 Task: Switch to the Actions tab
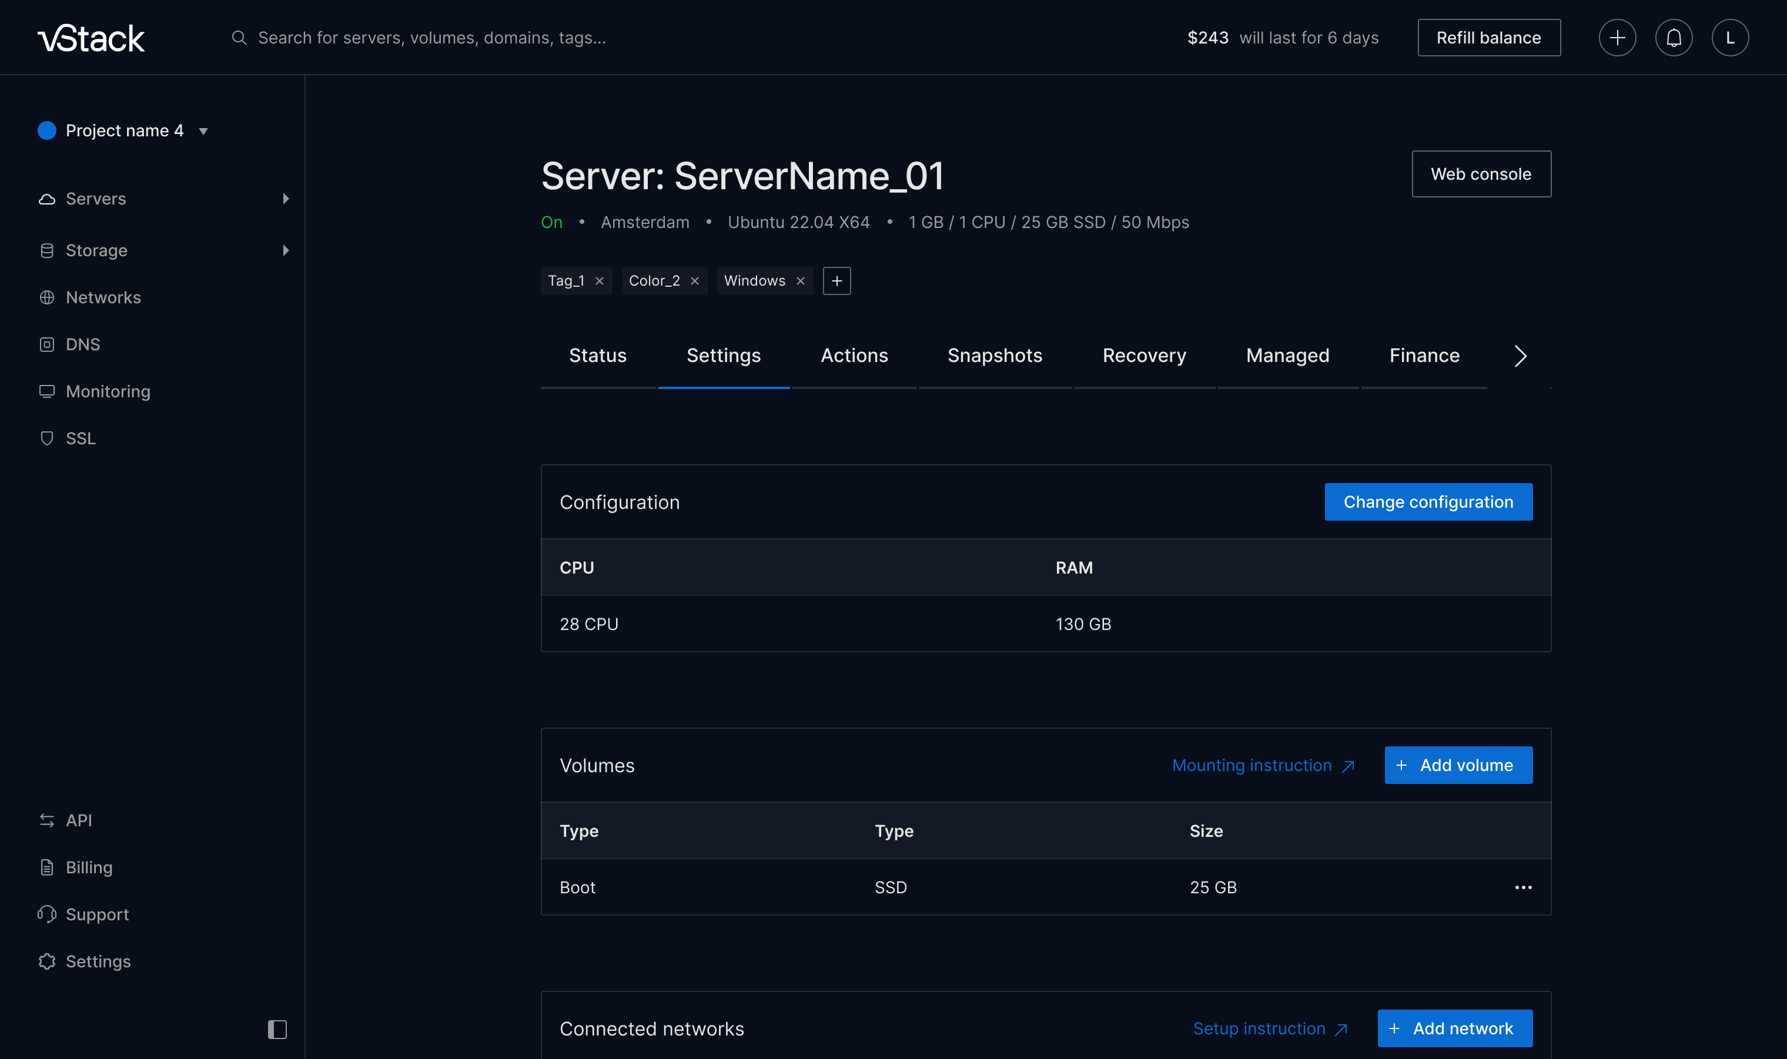click(854, 356)
